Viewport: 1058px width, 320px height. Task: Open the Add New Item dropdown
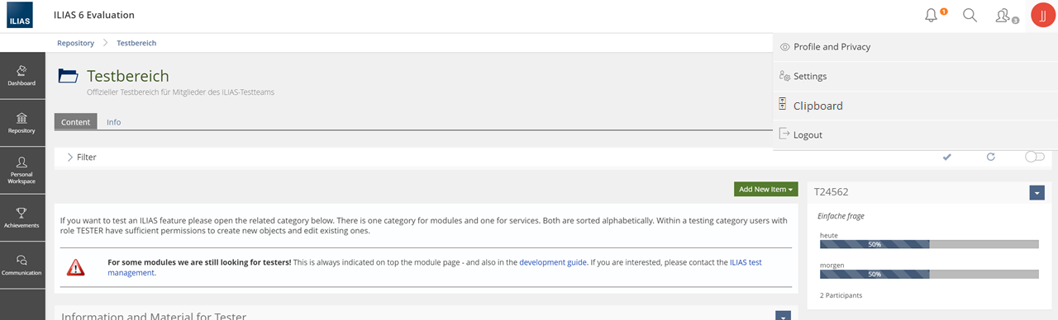[765, 189]
